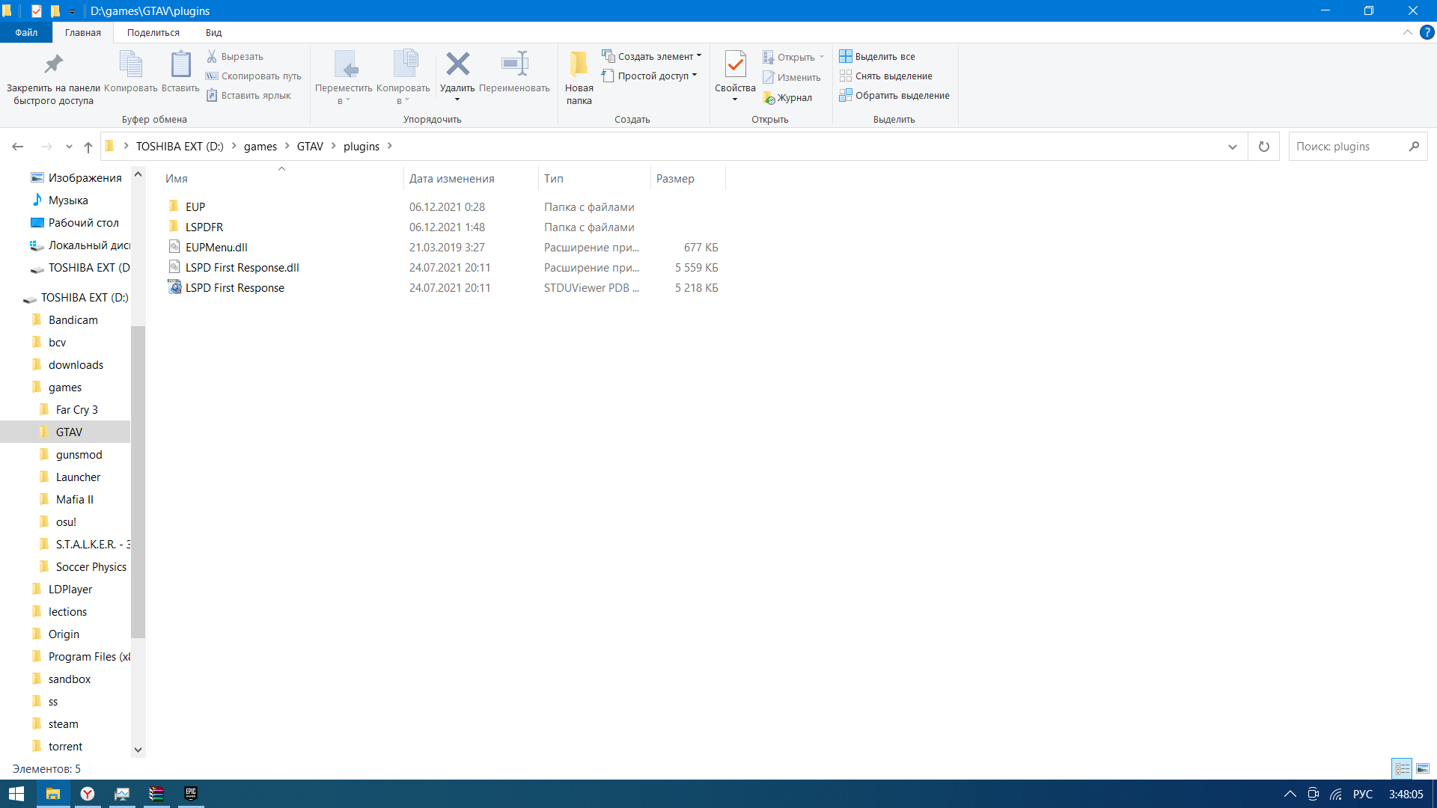This screenshot has width=1437, height=808.
Task: Click the refresh button beside address bar
Action: click(1264, 147)
